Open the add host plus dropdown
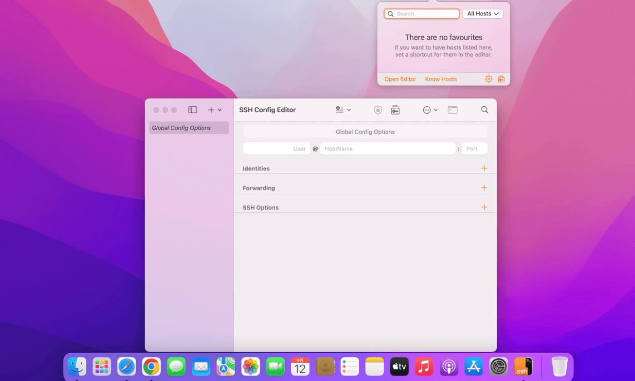 click(x=214, y=110)
